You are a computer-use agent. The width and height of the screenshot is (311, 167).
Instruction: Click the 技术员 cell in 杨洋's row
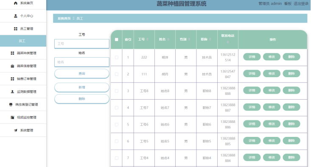tap(207, 58)
